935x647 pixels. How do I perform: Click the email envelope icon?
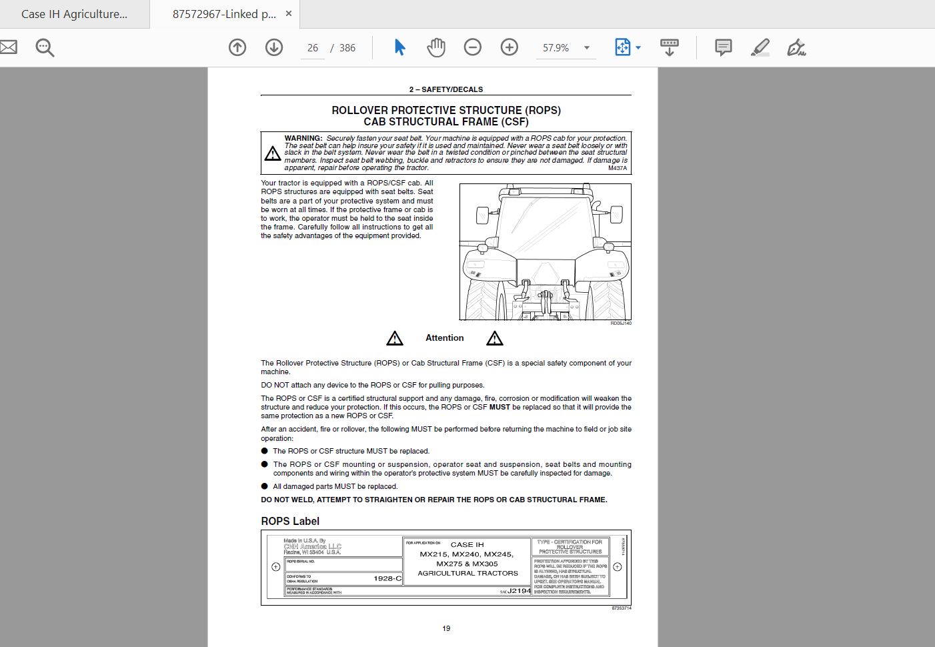7,47
